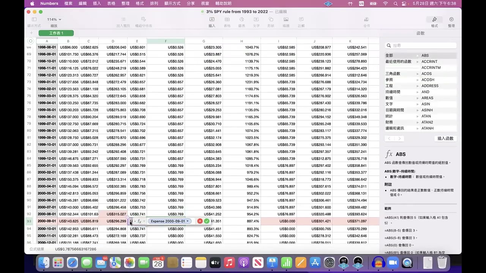The width and height of the screenshot is (486, 273).
Task: Open Numbers app icon in the Dock
Action: click(286, 262)
